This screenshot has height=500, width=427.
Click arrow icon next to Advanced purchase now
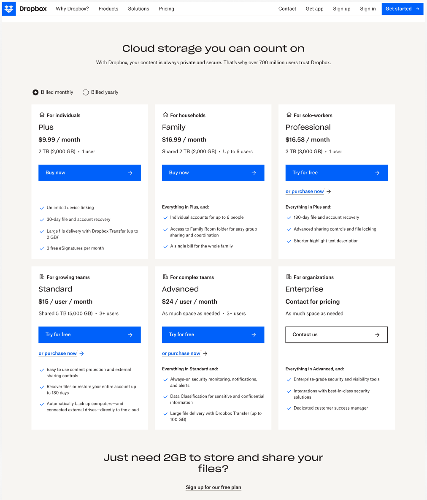click(205, 353)
